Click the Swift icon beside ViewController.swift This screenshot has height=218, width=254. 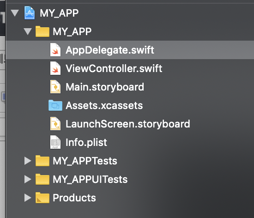click(55, 68)
